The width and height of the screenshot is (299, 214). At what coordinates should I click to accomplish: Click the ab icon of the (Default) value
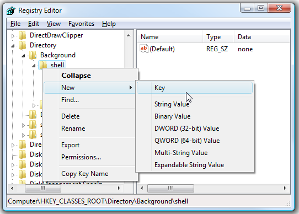[144, 49]
